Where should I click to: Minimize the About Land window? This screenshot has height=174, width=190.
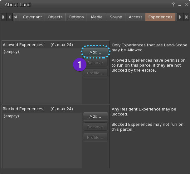pyautogui.click(x=180, y=5)
